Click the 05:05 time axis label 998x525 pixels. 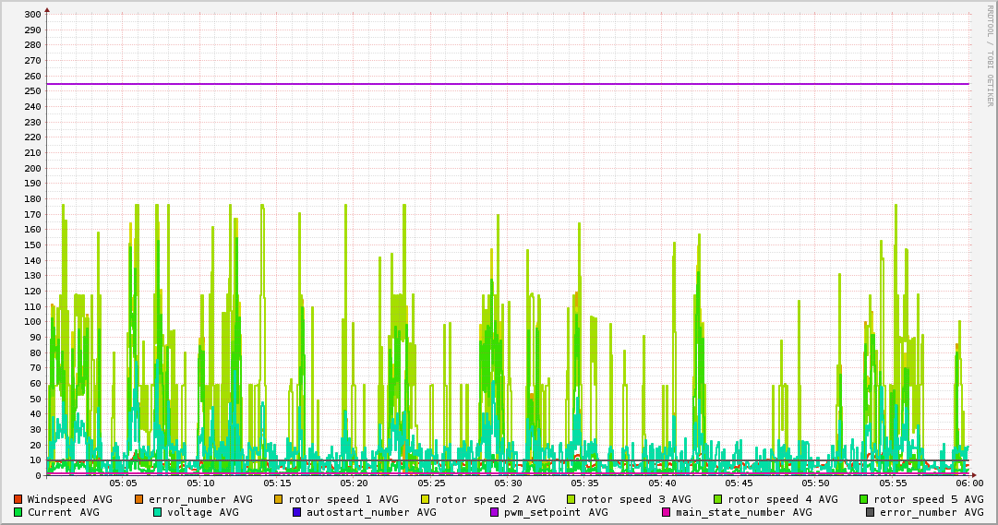coord(123,483)
